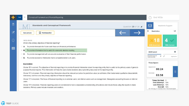Click the 4 correct green tile
This screenshot has width=189, height=106.
[170, 40]
